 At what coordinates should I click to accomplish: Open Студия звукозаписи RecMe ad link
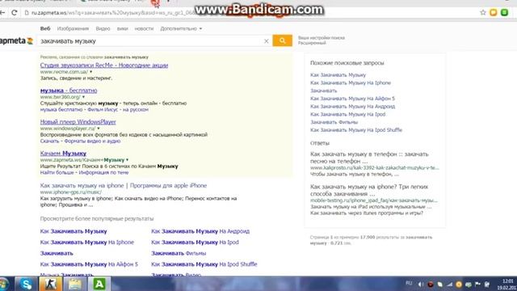click(x=104, y=65)
